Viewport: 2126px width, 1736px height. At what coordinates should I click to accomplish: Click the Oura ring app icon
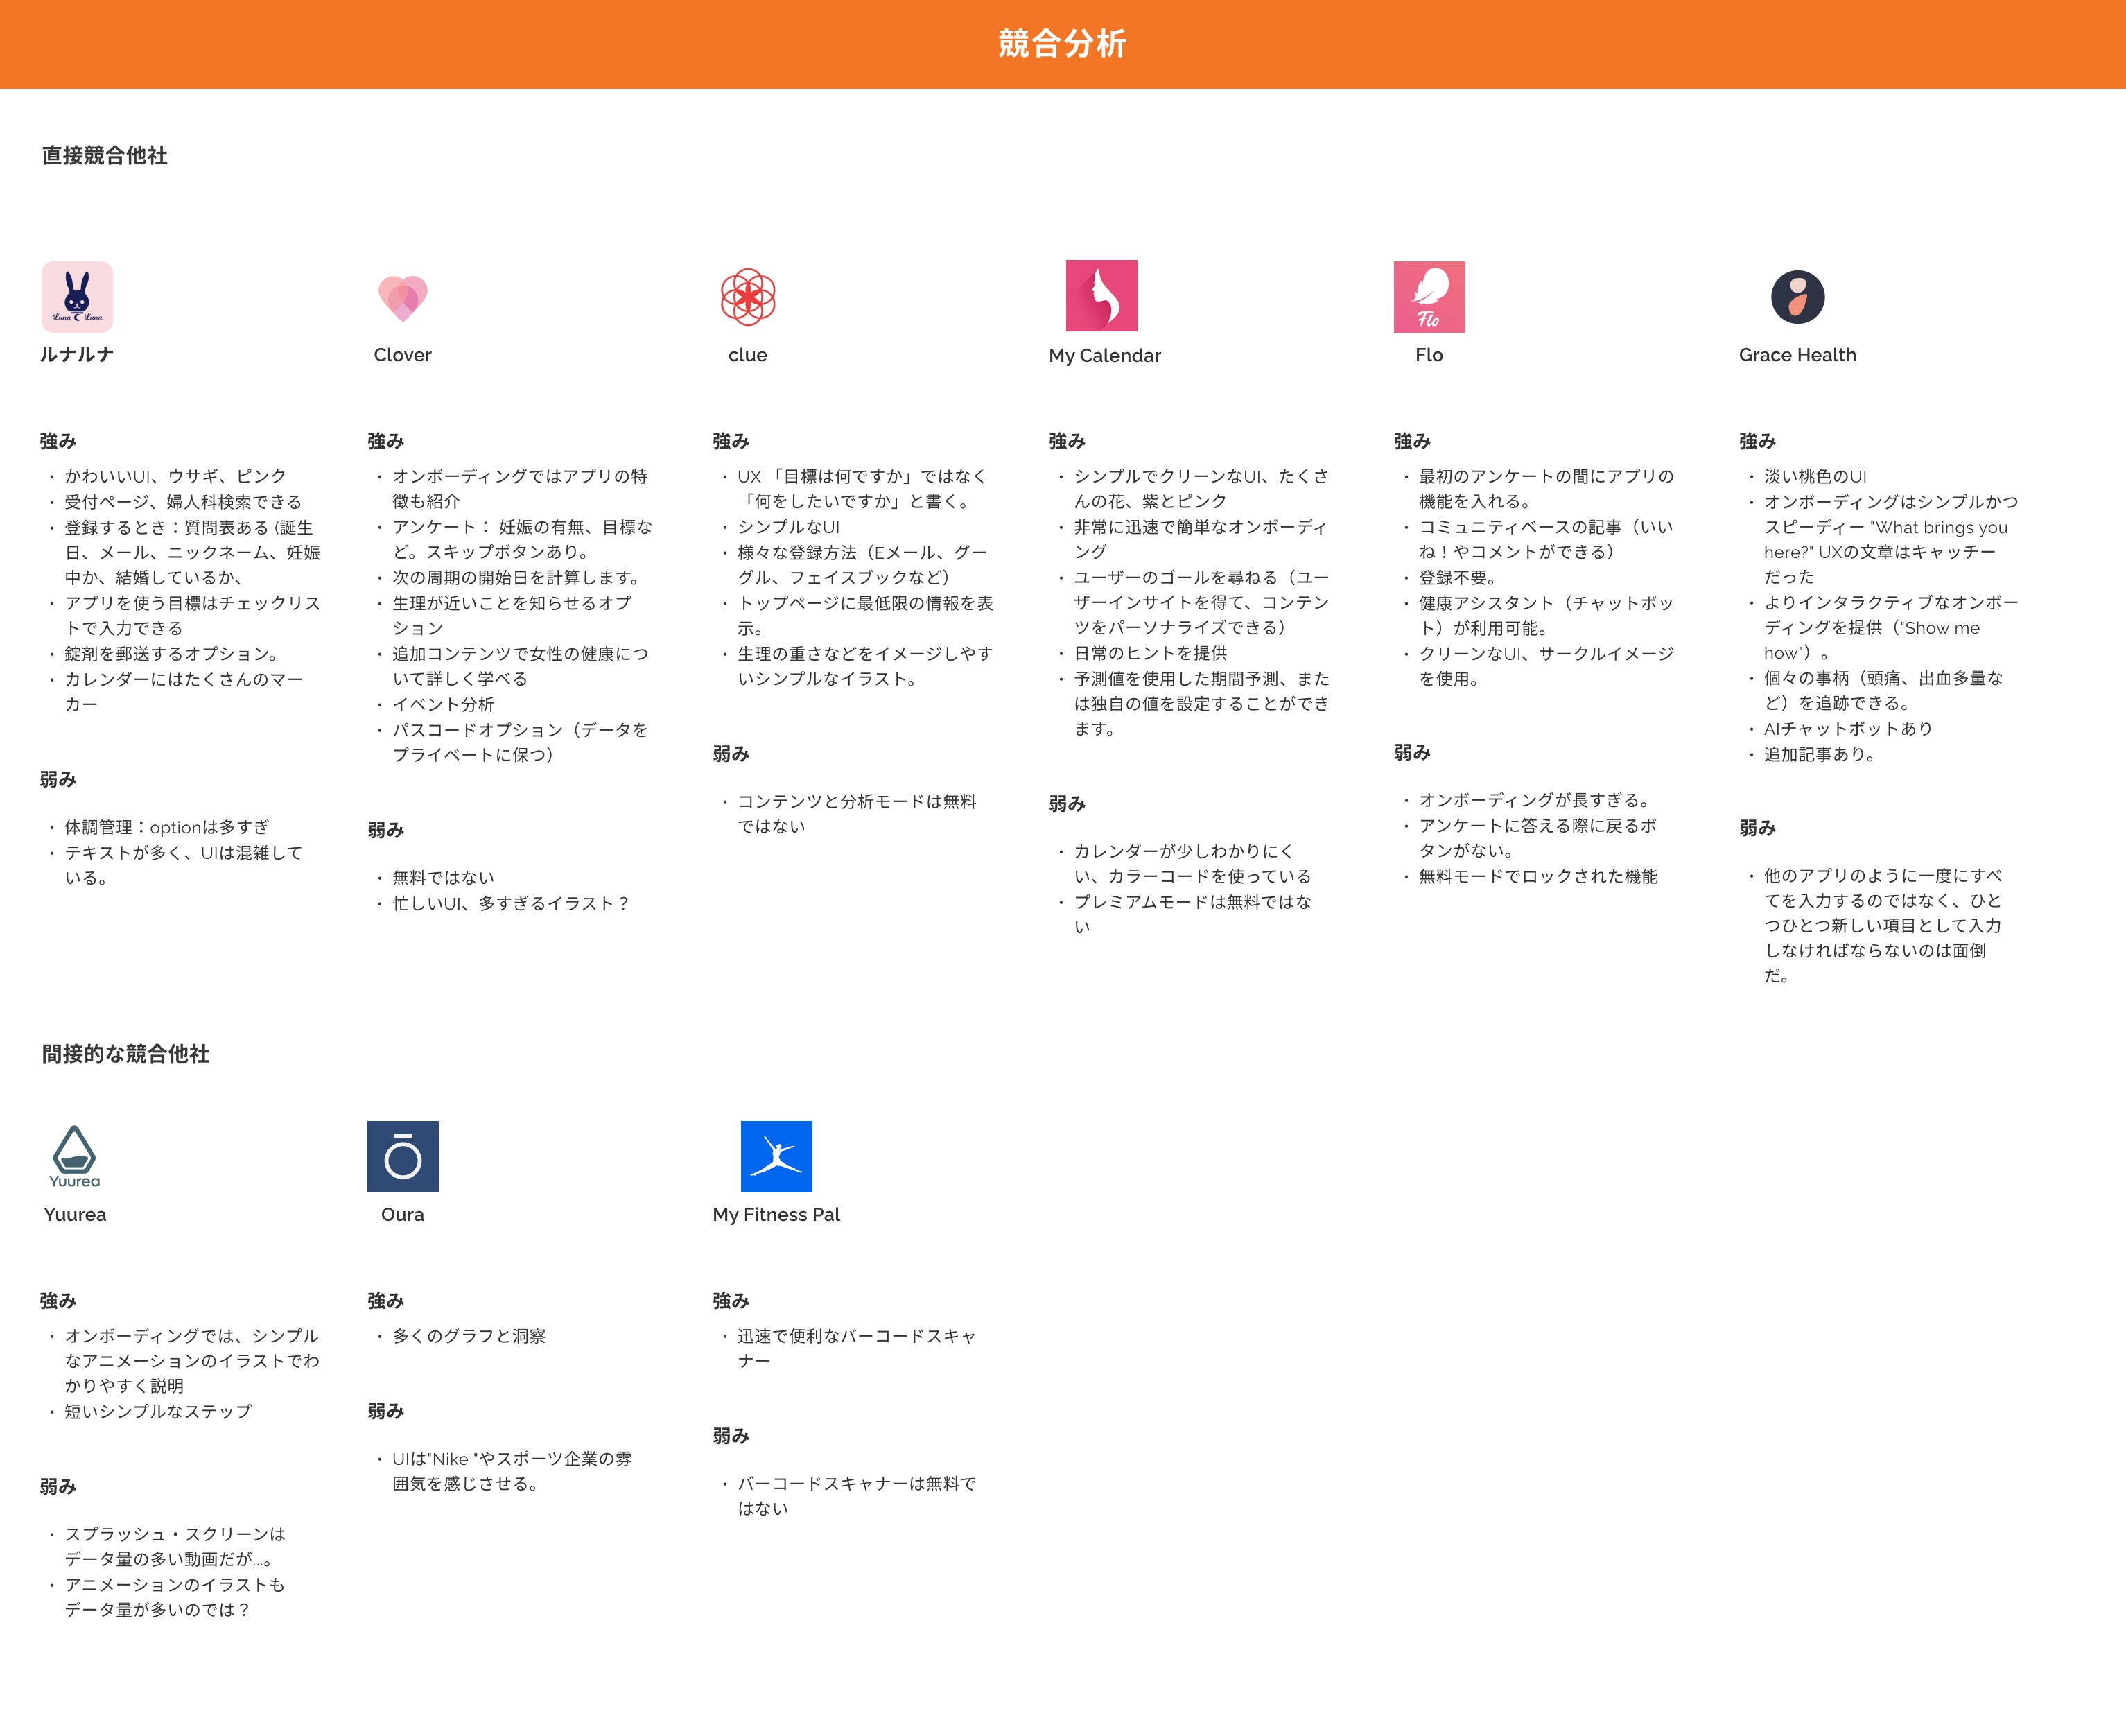point(402,1156)
